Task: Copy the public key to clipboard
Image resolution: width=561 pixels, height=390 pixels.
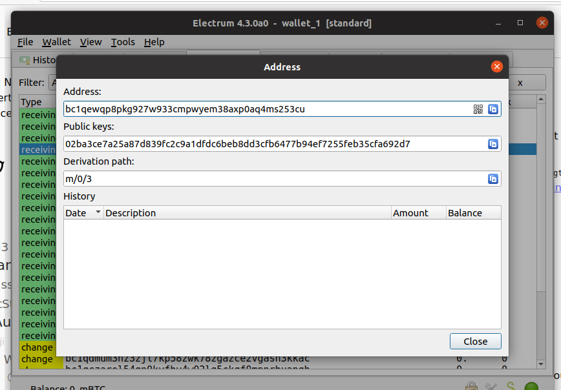Action: (492, 144)
